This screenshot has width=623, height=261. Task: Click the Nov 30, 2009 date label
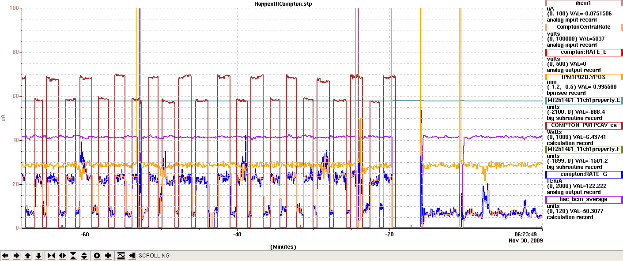pyautogui.click(x=525, y=241)
